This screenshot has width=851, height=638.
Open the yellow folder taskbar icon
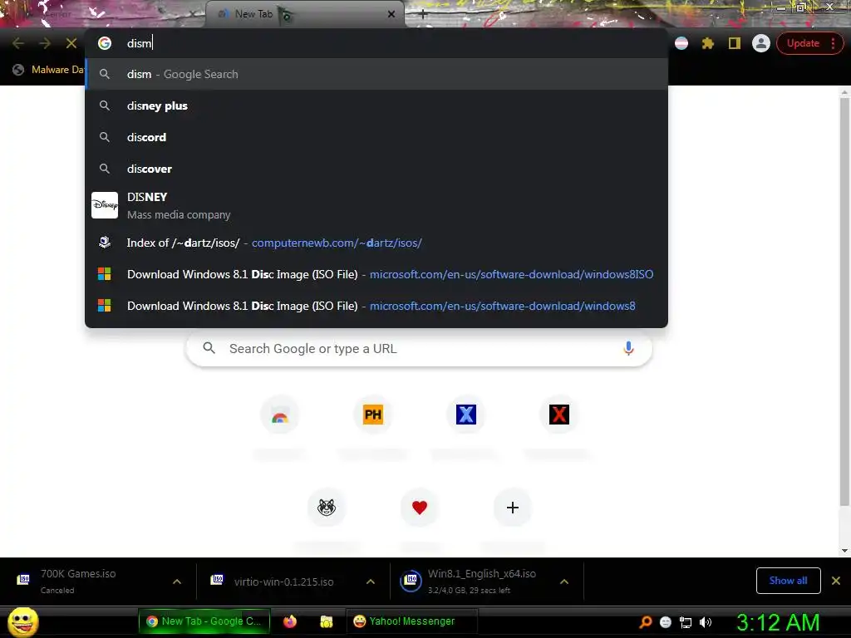pos(326,621)
